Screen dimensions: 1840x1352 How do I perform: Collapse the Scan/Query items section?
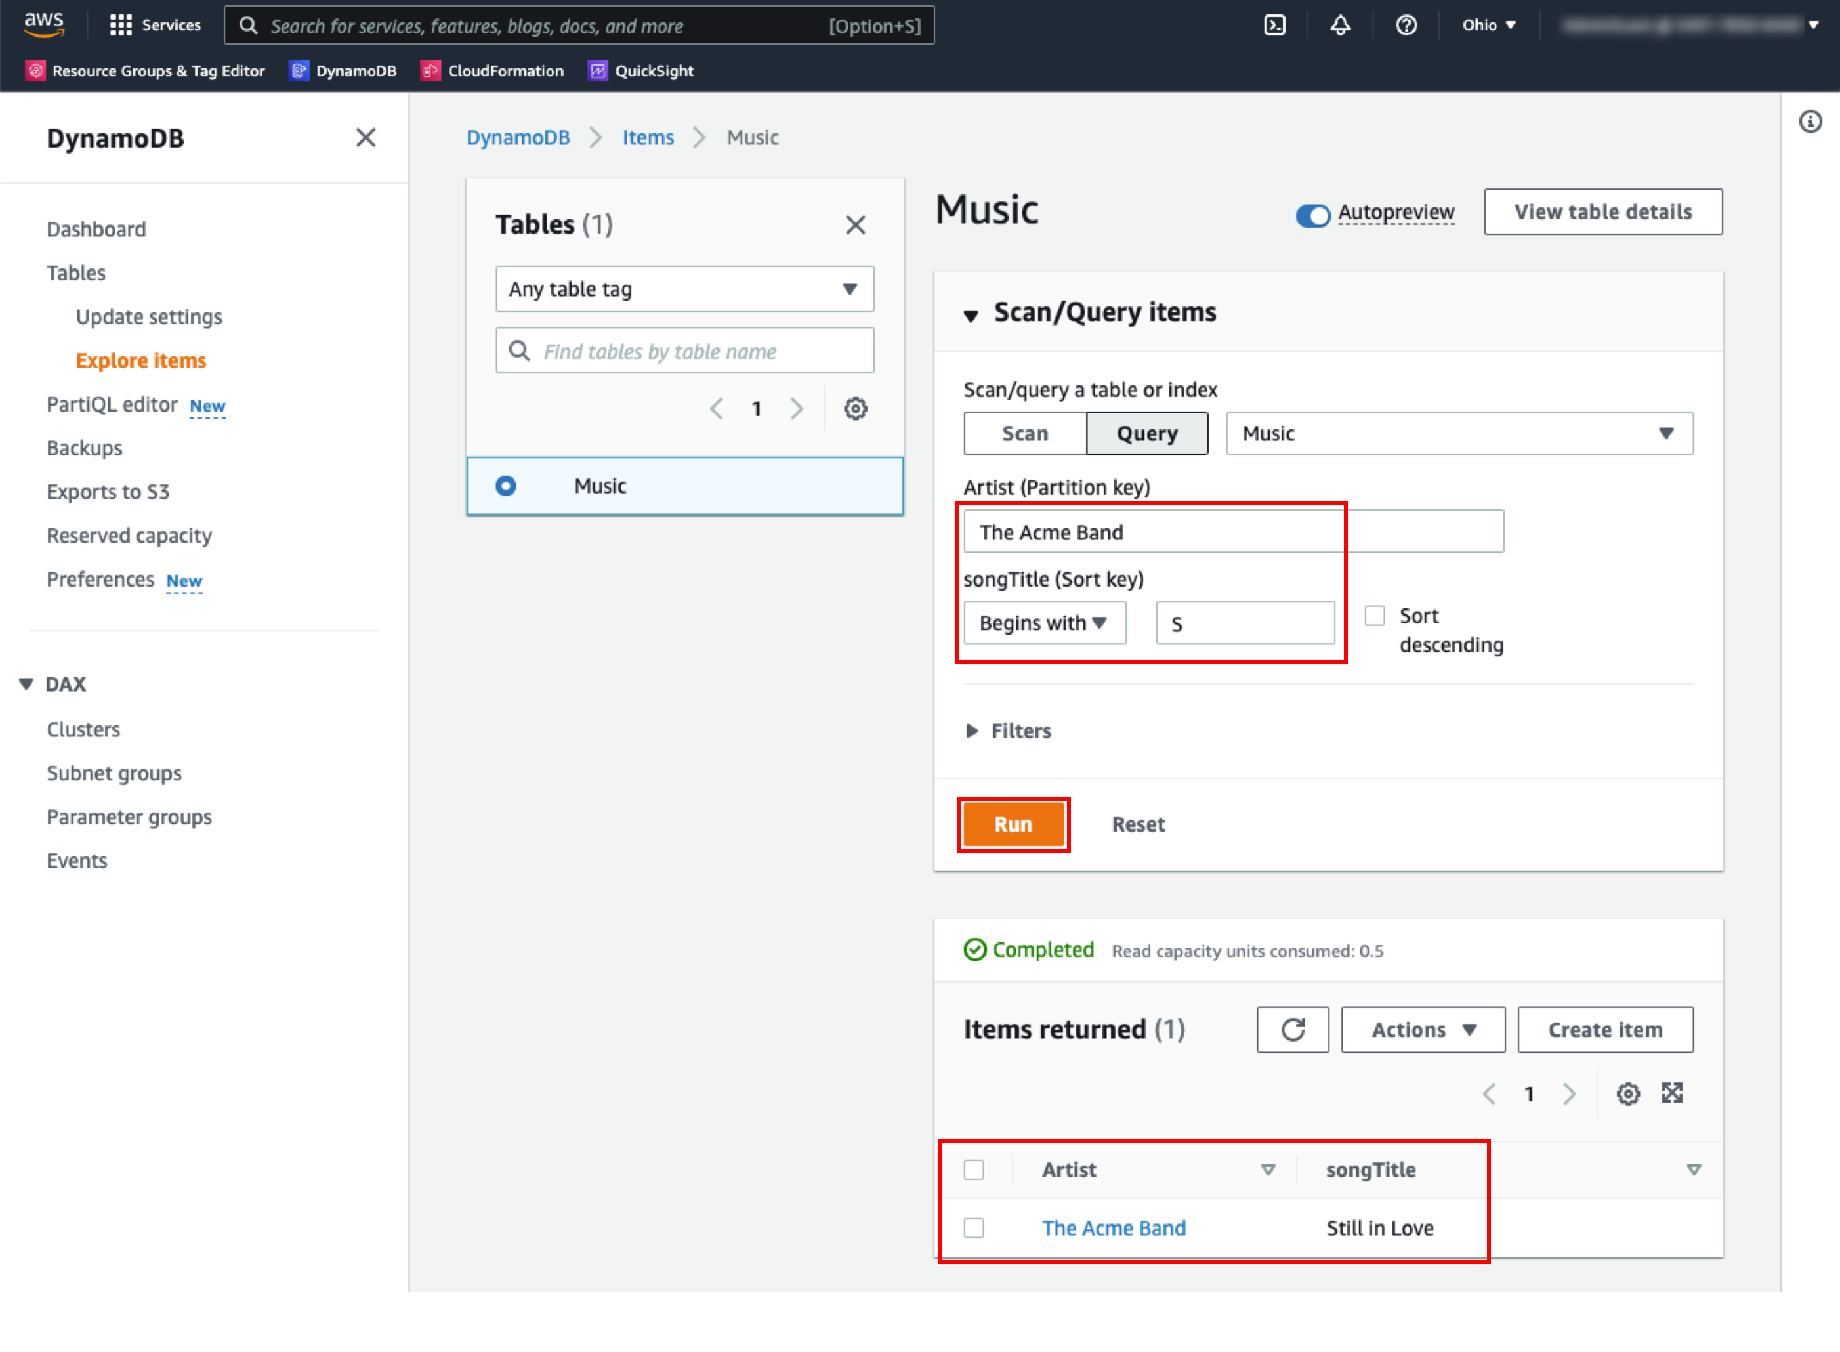click(x=971, y=315)
